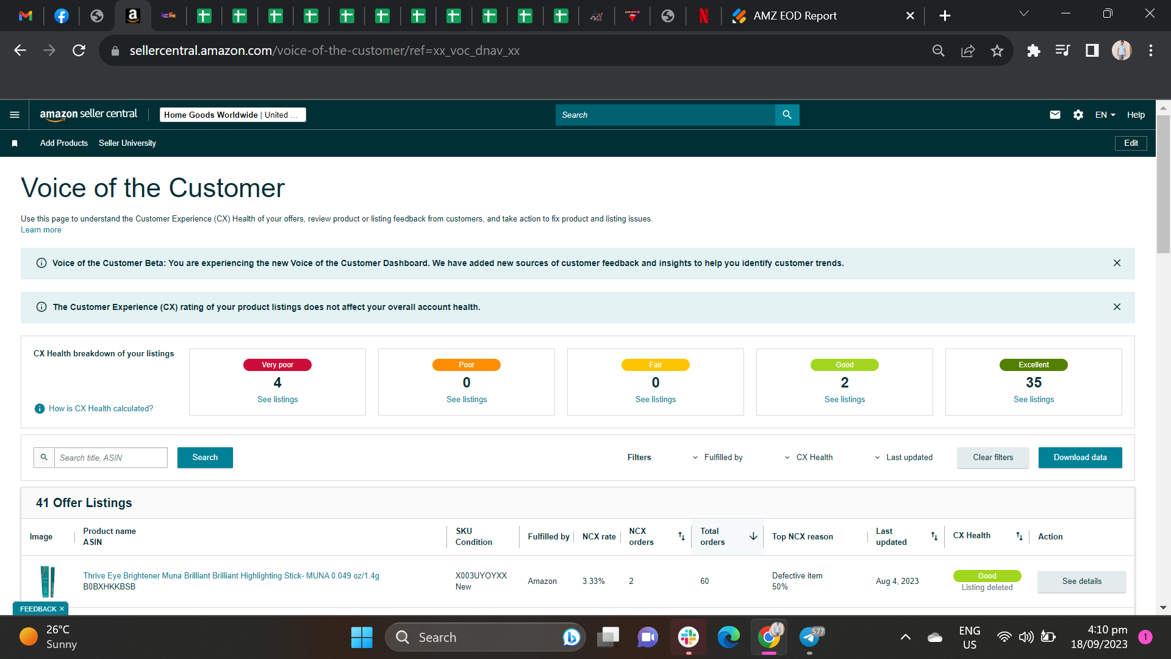Click the Seller Central top search field

tap(665, 115)
